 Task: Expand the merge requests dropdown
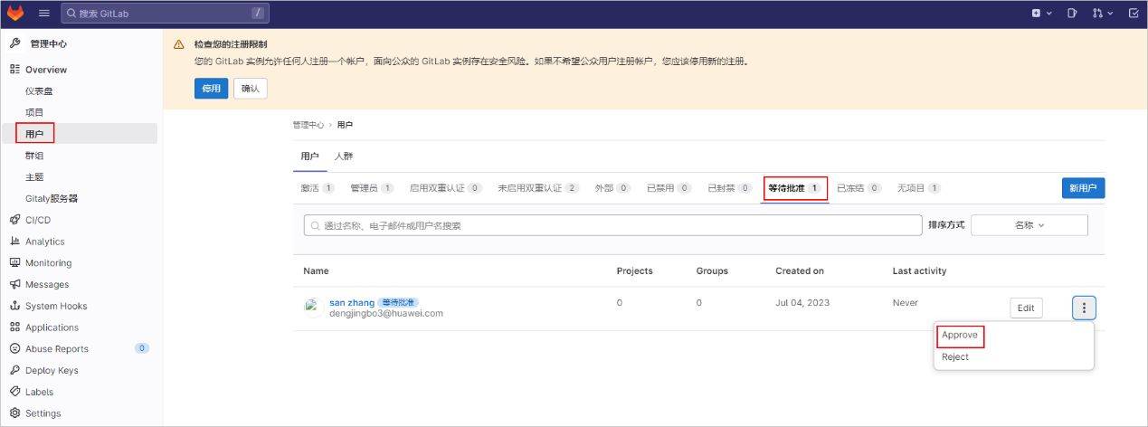(1103, 14)
